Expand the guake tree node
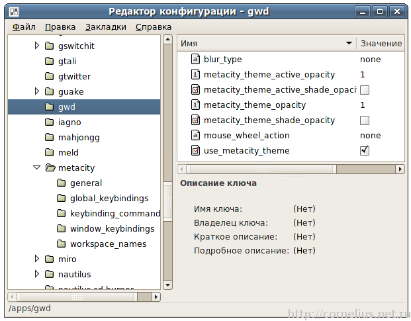The width and height of the screenshot is (411, 321). (x=37, y=91)
